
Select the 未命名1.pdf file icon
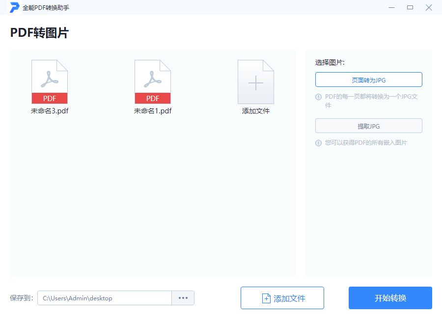click(153, 82)
